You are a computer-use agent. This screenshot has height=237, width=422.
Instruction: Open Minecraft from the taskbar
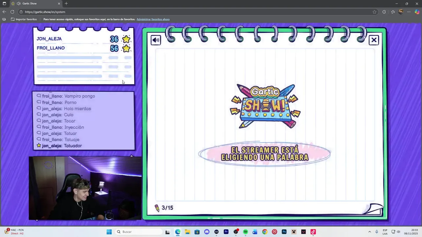pyautogui.click(x=294, y=232)
